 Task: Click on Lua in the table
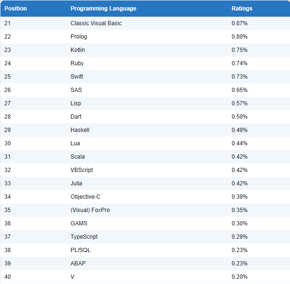click(75, 143)
